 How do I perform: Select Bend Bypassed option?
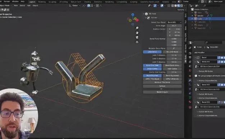pyautogui.click(x=172, y=76)
